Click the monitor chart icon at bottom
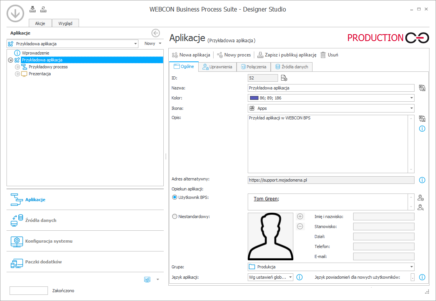Screen dimensions: 436x301 [147, 279]
